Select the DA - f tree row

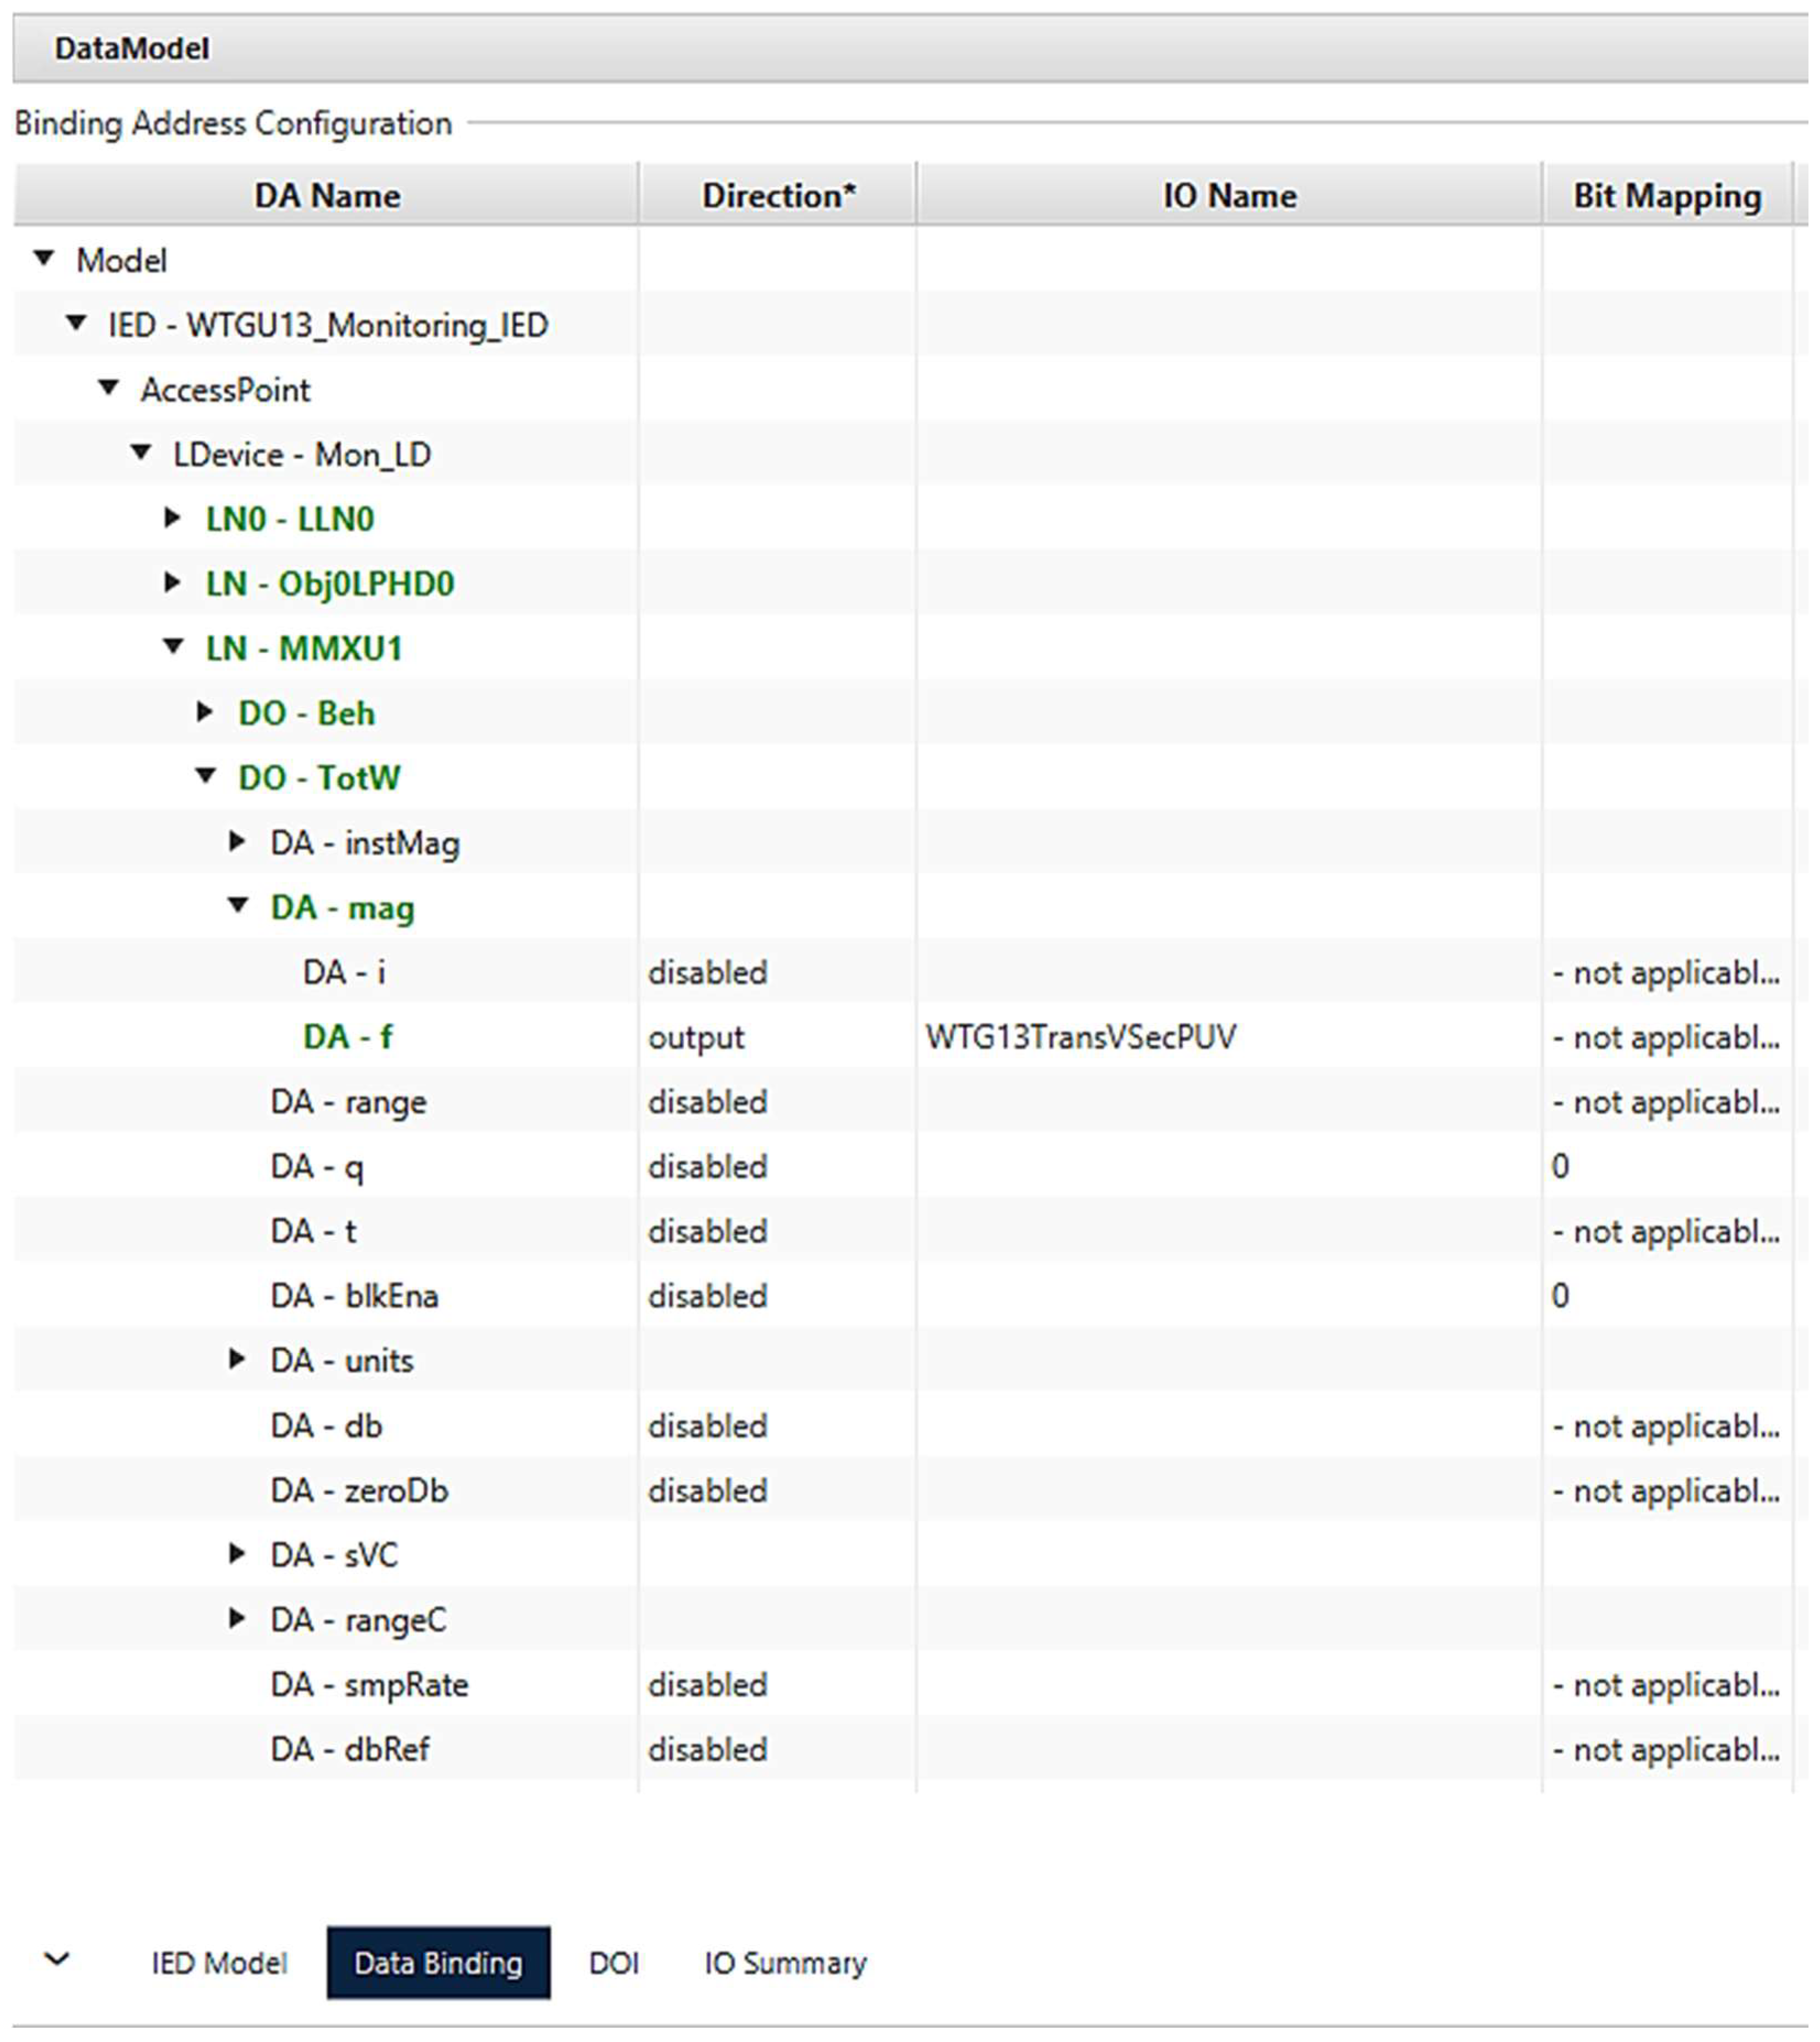pos(347,1037)
